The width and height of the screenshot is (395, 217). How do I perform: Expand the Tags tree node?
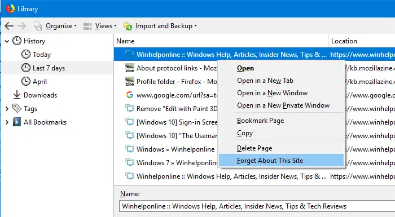pos(7,109)
